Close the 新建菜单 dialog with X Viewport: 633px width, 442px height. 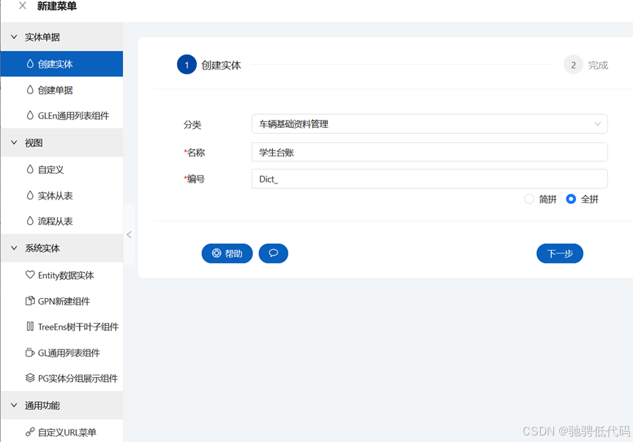pos(23,6)
